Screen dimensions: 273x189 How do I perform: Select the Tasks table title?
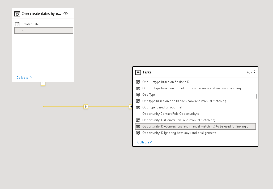pyautogui.click(x=147, y=72)
